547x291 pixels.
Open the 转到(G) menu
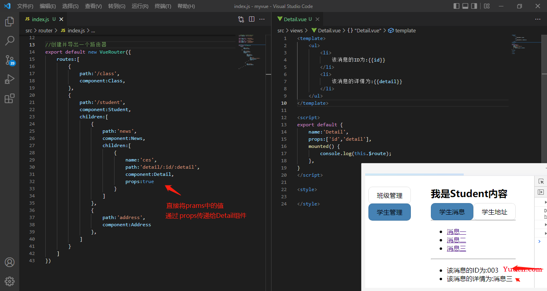[x=117, y=6]
